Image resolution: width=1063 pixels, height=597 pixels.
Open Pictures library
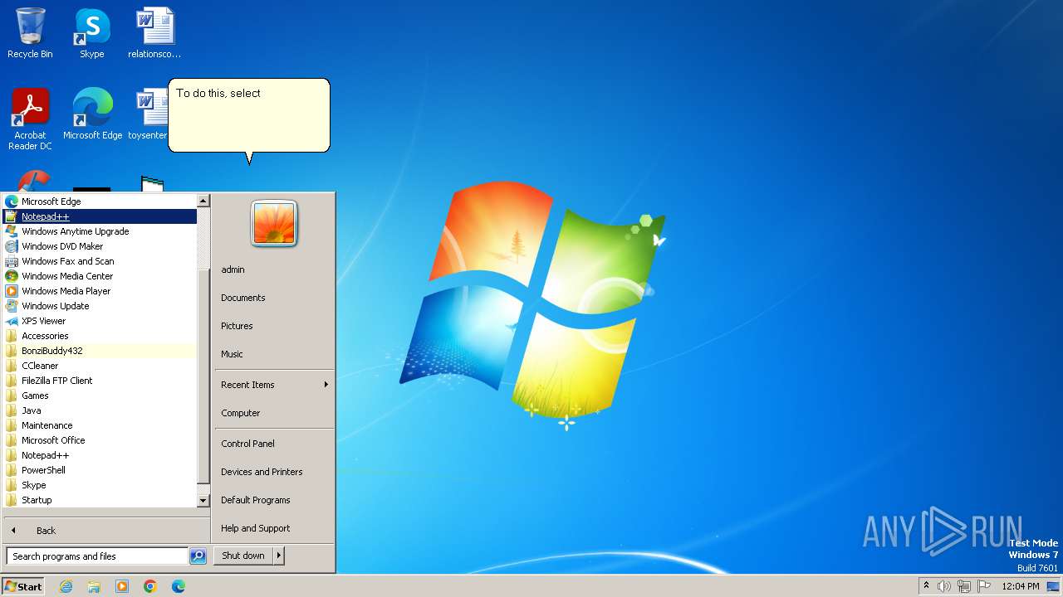[x=274, y=326]
